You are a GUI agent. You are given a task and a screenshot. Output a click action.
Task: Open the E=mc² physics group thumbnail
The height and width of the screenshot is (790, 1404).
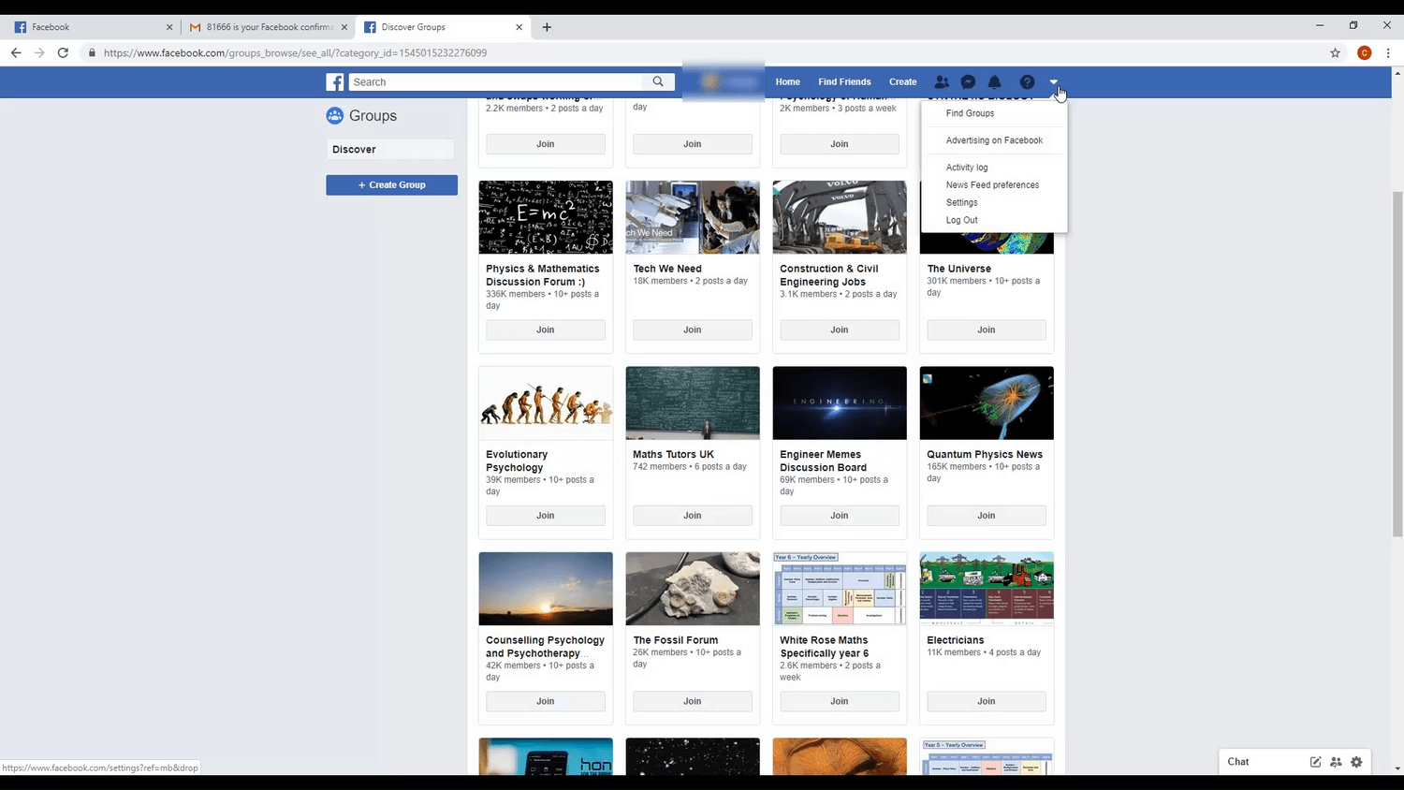pos(546,217)
